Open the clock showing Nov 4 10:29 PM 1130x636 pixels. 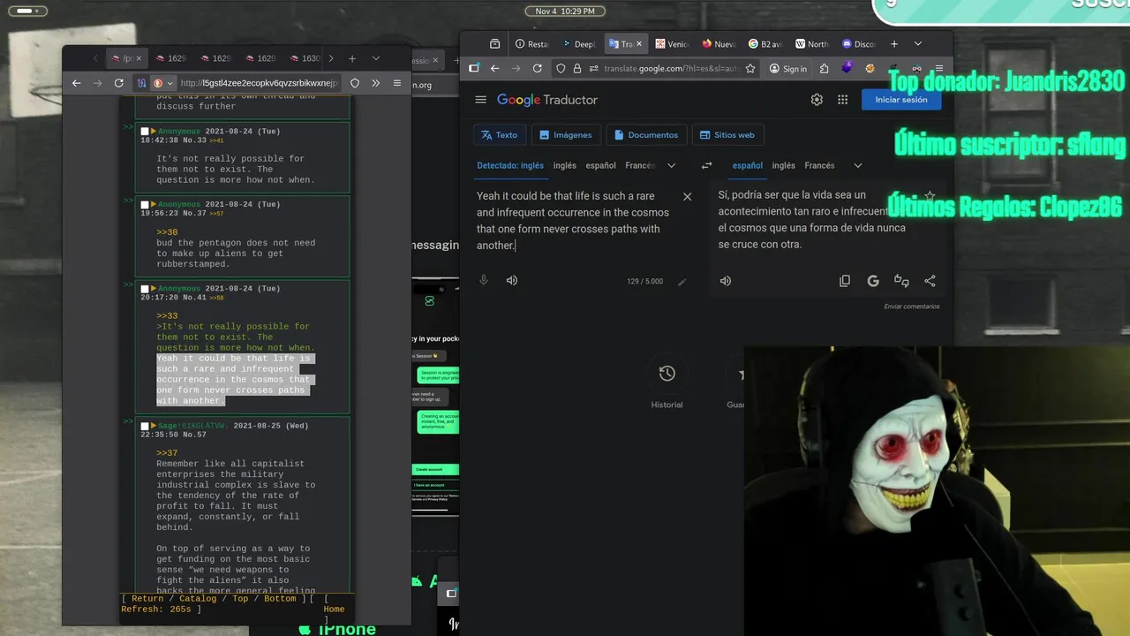click(x=565, y=11)
